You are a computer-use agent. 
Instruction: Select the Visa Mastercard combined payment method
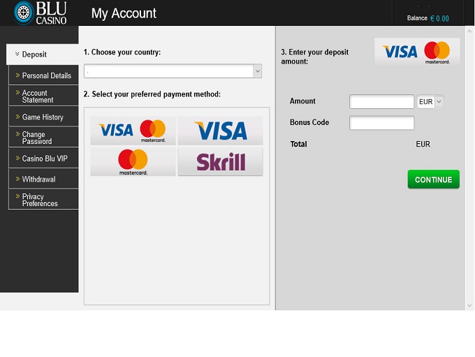tap(133, 130)
